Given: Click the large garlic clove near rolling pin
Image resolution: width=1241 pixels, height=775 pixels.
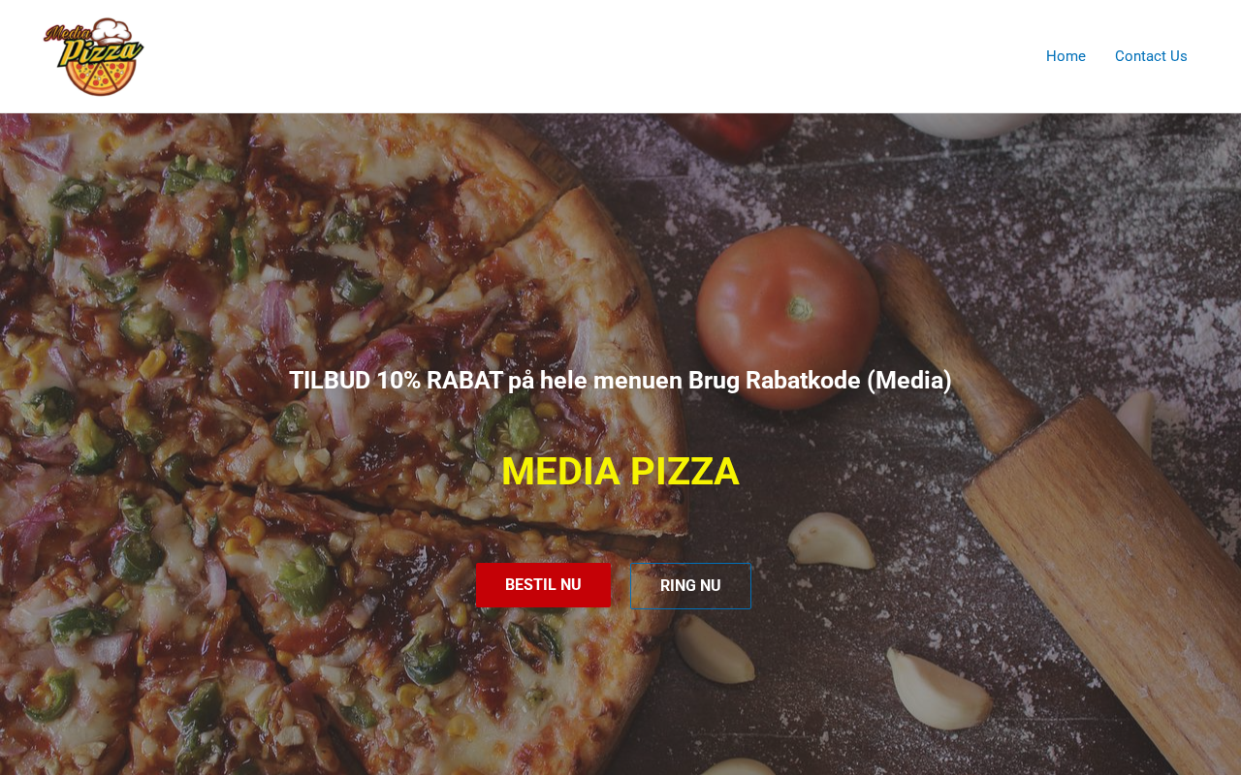Looking at the screenshot, I should pos(939,689).
